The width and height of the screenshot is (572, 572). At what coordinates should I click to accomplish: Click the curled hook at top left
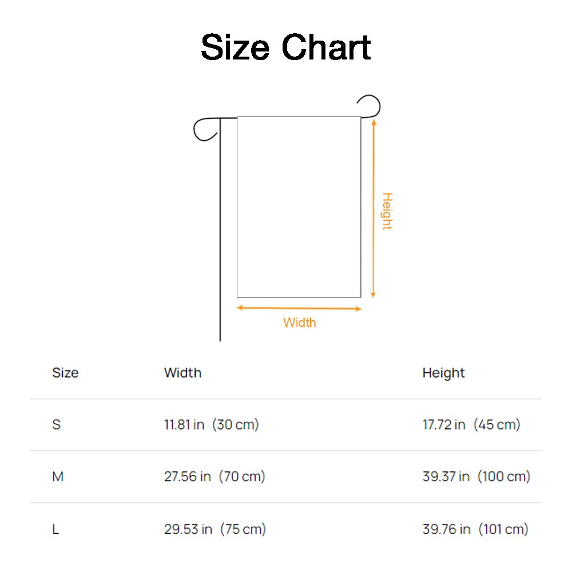205,129
